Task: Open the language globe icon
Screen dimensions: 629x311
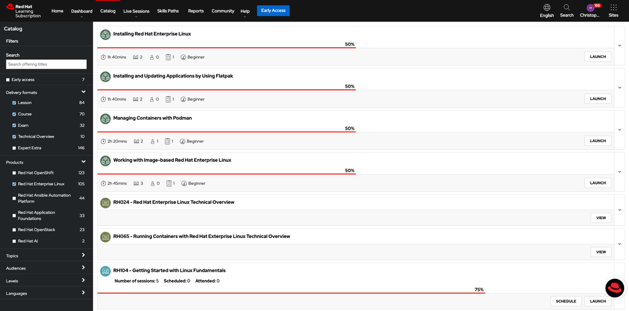Action: coord(546,8)
